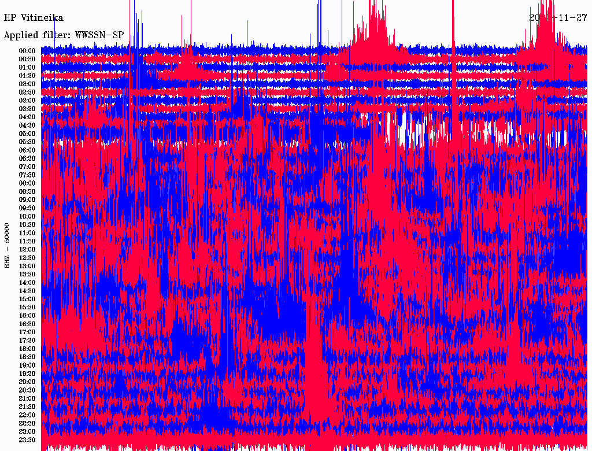592x451 pixels.
Task: Select the 19:30 time label
Action: [27, 374]
